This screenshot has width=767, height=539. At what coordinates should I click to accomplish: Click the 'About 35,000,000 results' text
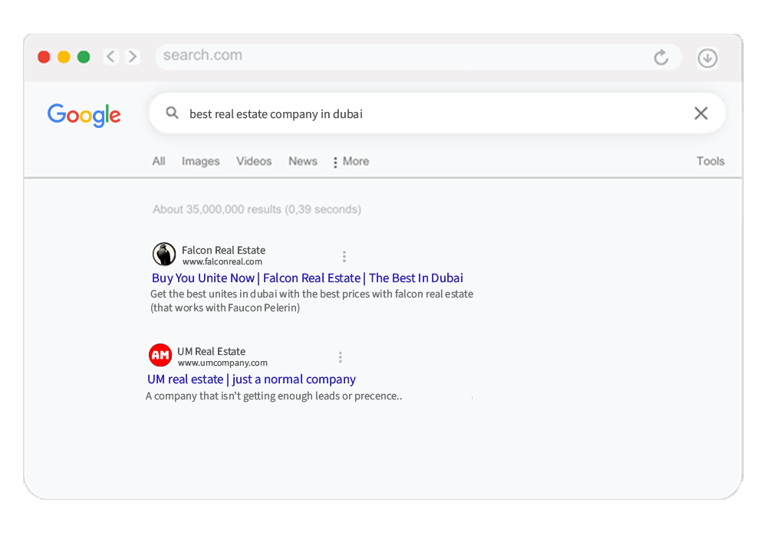(257, 209)
